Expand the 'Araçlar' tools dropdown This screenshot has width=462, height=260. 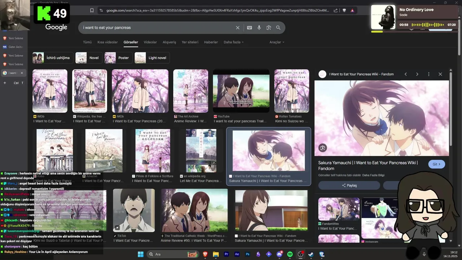pyautogui.click(x=277, y=42)
